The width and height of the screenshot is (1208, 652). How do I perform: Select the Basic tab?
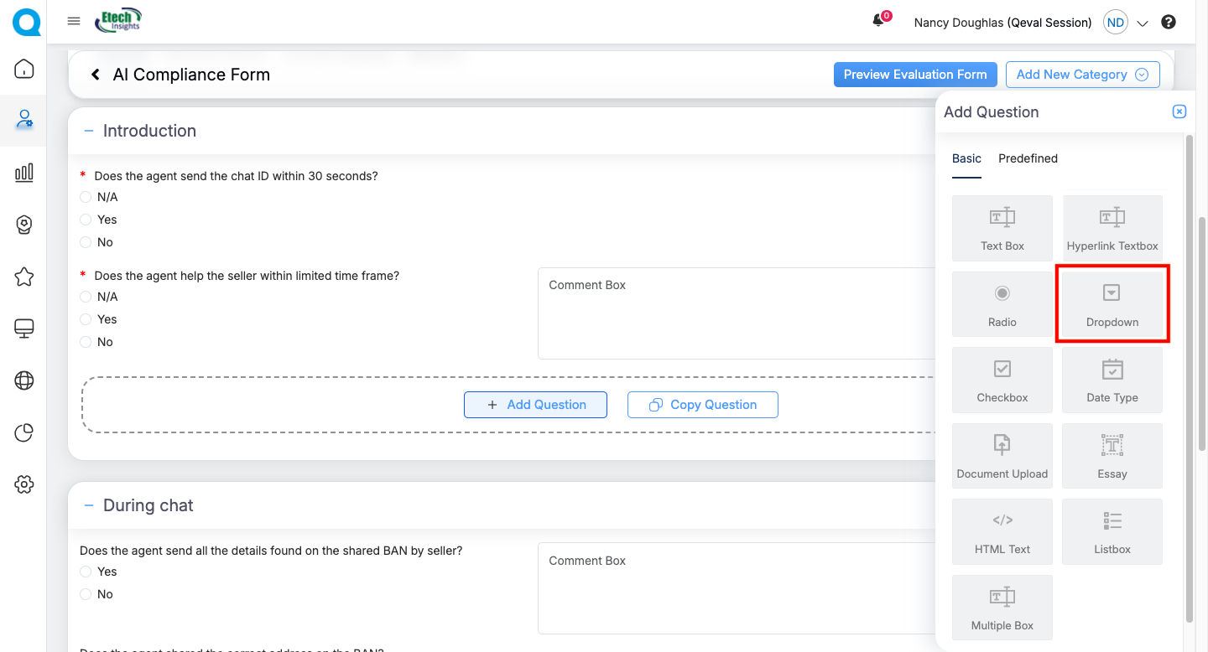[966, 158]
